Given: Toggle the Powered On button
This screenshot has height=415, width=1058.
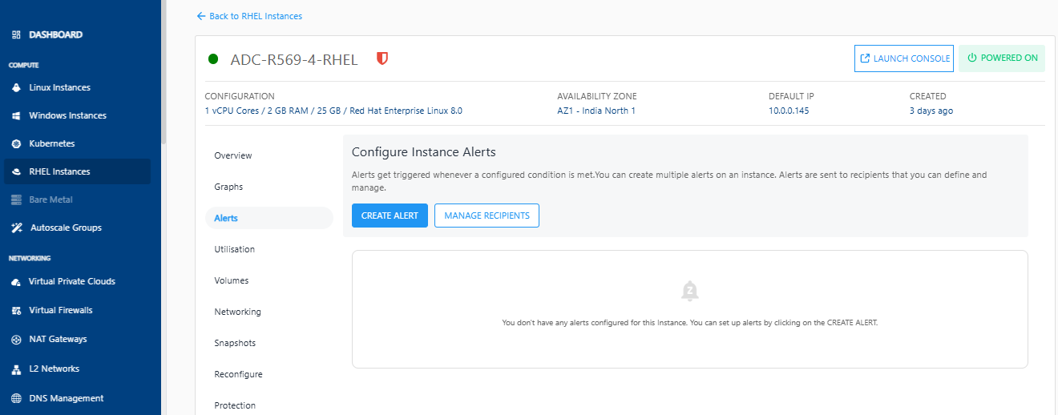Looking at the screenshot, I should [1002, 58].
